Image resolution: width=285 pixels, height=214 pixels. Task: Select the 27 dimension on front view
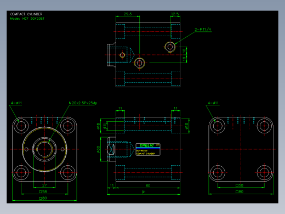[x=44, y=185]
